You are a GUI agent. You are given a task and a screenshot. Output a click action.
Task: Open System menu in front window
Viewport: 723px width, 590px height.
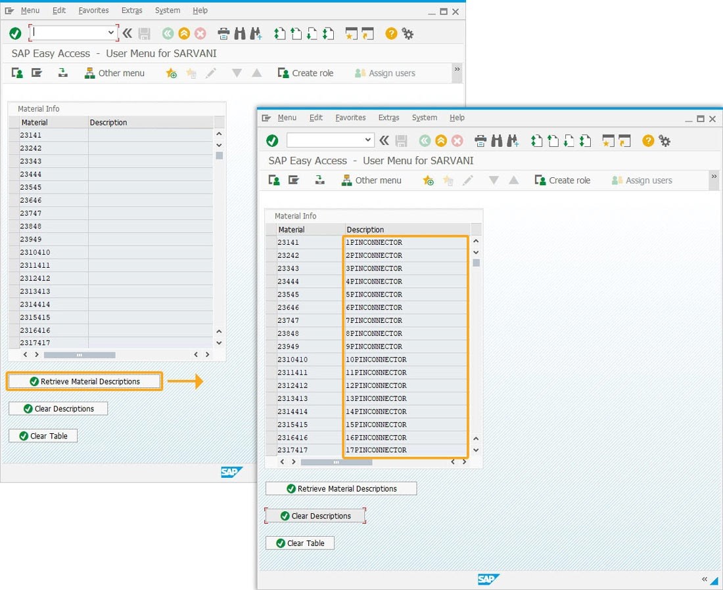(424, 118)
